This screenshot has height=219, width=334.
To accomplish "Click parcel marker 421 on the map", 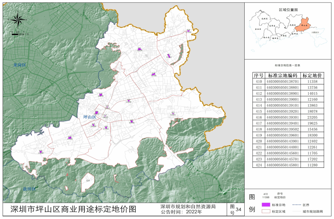I will pos(173,113).
